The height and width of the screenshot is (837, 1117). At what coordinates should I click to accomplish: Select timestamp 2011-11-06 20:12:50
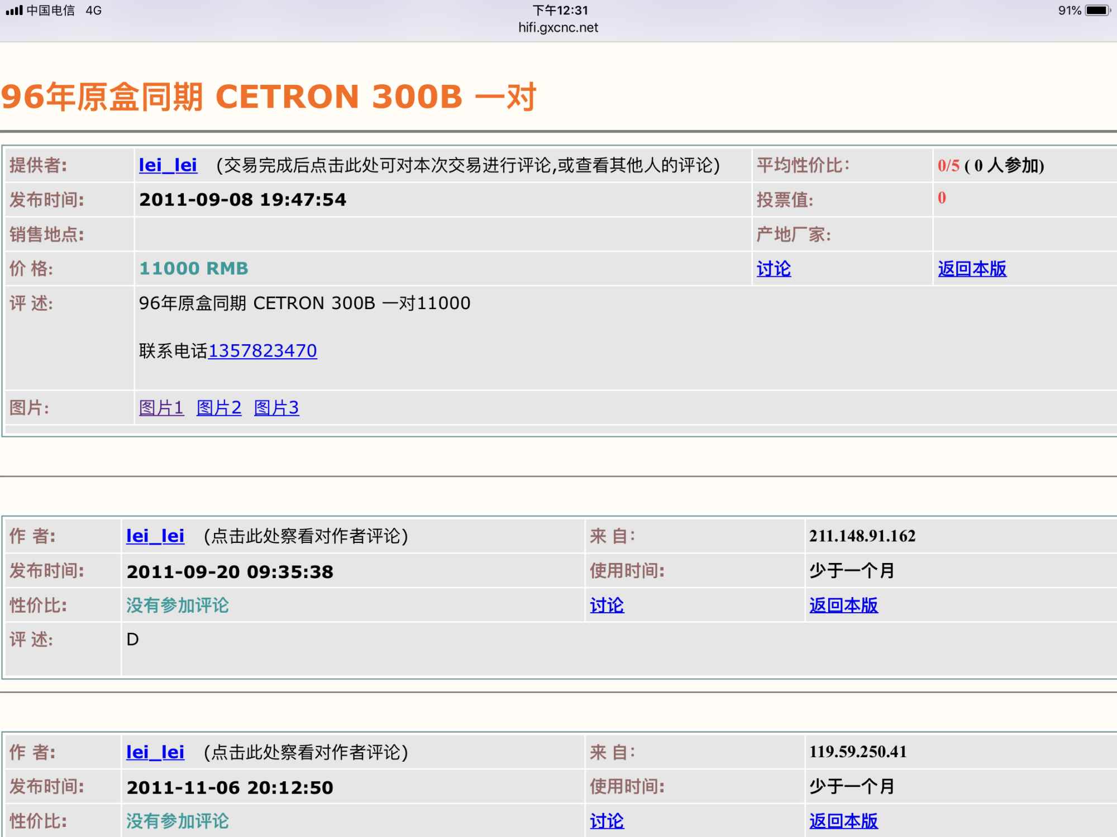tap(230, 787)
